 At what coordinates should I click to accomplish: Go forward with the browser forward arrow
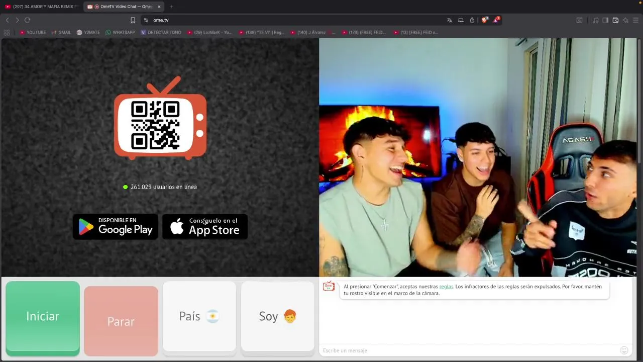coord(17,20)
